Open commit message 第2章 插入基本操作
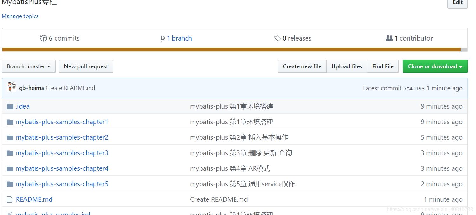Viewport: 476px width, 215px height. coord(239,137)
